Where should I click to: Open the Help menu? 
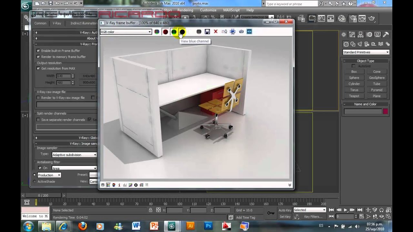coord(250,10)
